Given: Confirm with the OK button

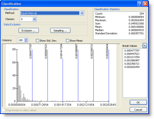Looking at the screenshot, I should [x=138, y=102].
